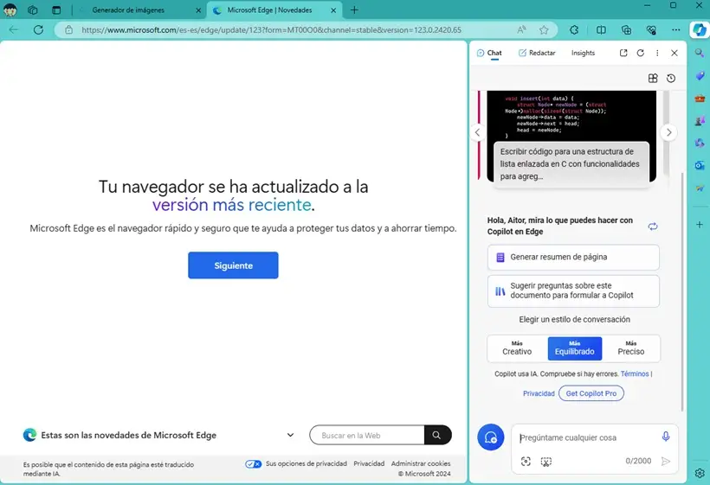Click the Siguiente button

233,265
